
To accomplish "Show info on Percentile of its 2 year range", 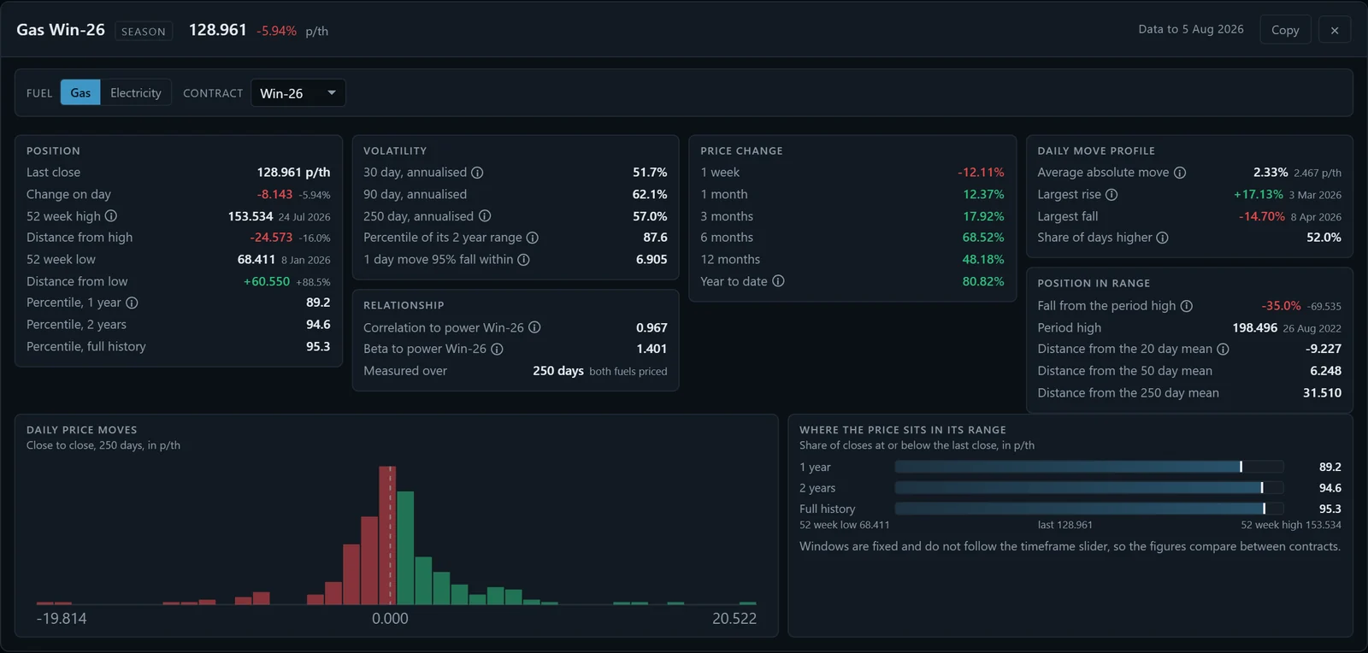I will [x=532, y=238].
